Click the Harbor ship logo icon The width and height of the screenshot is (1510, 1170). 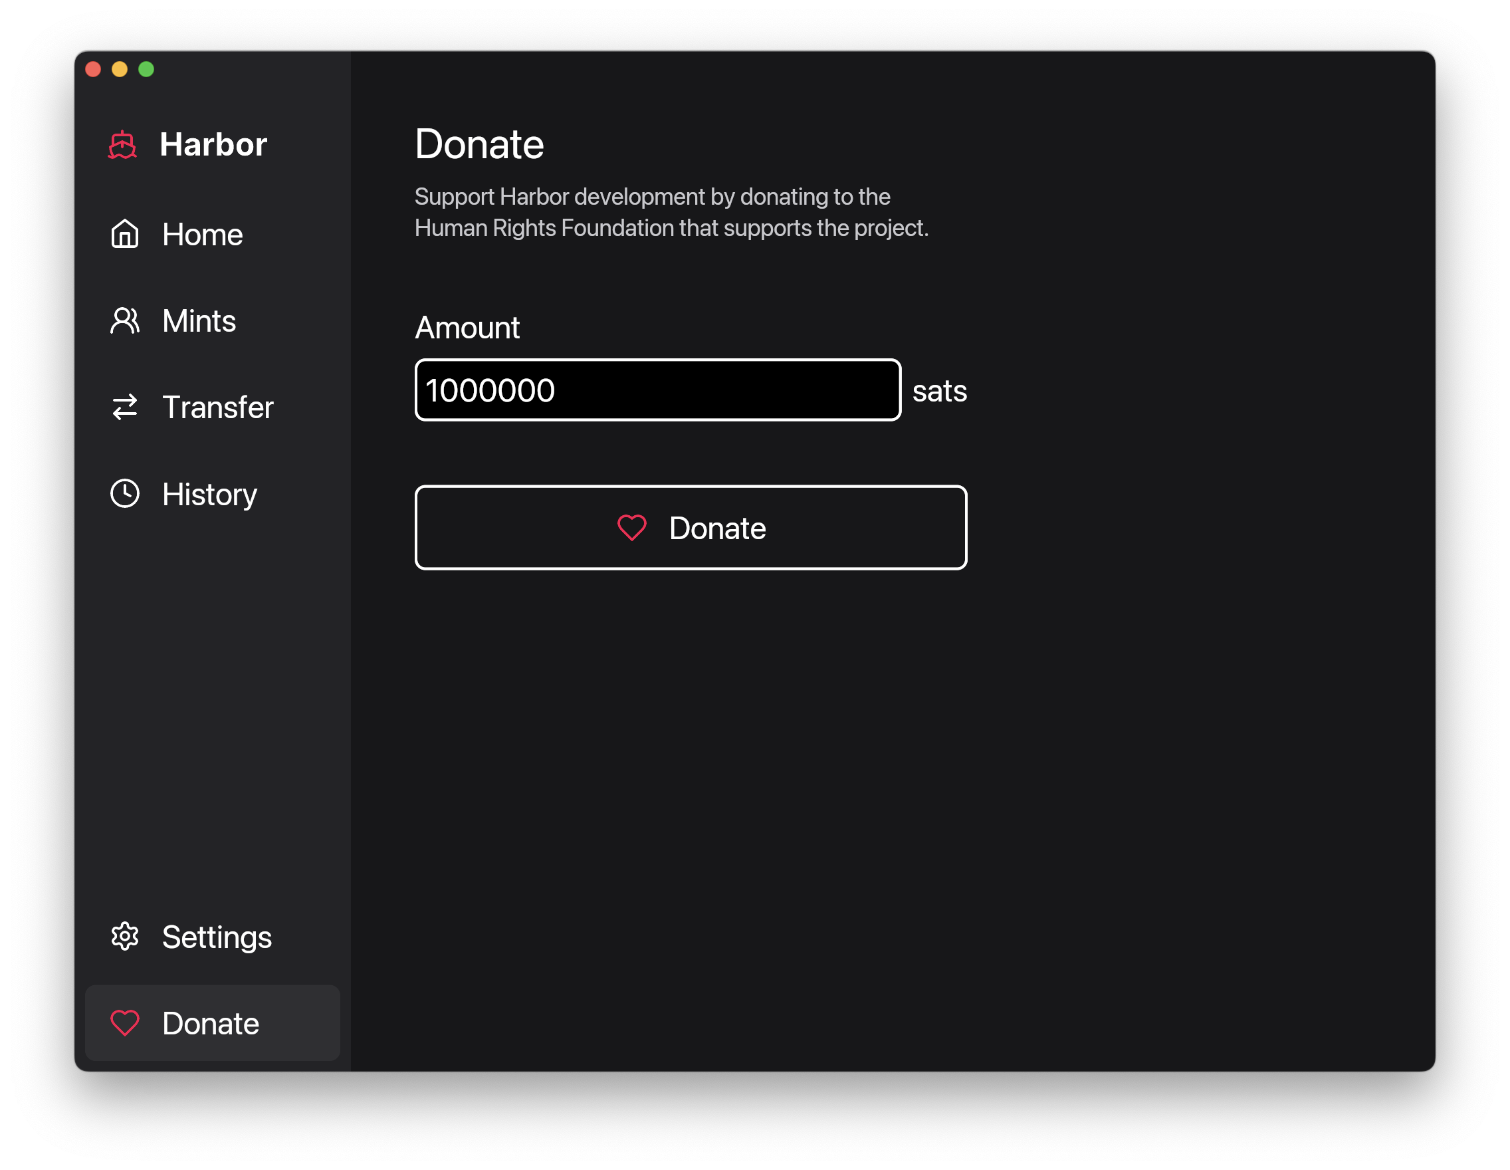click(x=122, y=144)
